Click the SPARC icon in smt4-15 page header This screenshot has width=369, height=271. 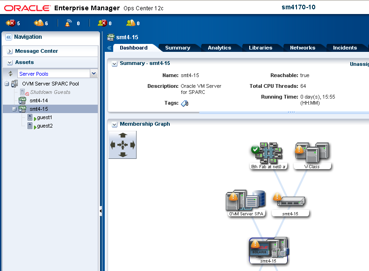111,37
